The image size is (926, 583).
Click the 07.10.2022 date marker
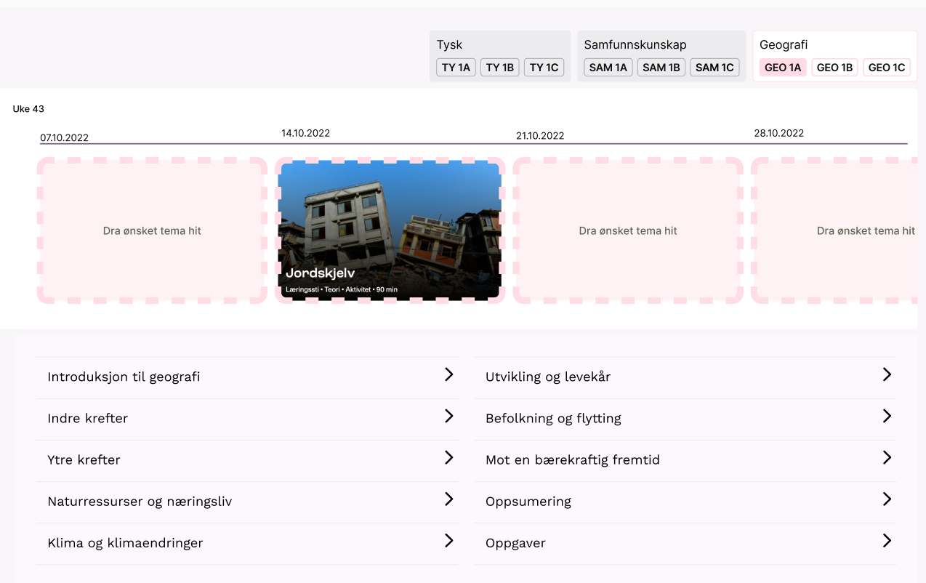tap(64, 137)
